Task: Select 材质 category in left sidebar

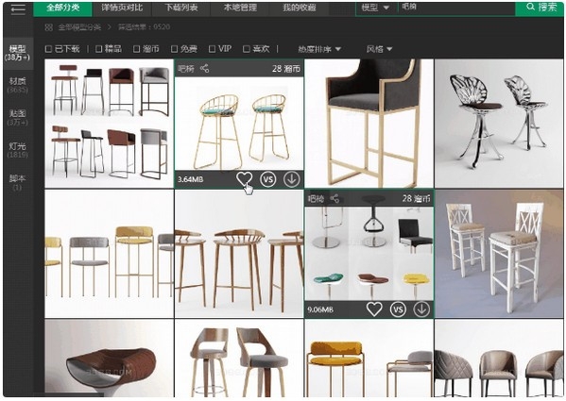Action: 18,85
